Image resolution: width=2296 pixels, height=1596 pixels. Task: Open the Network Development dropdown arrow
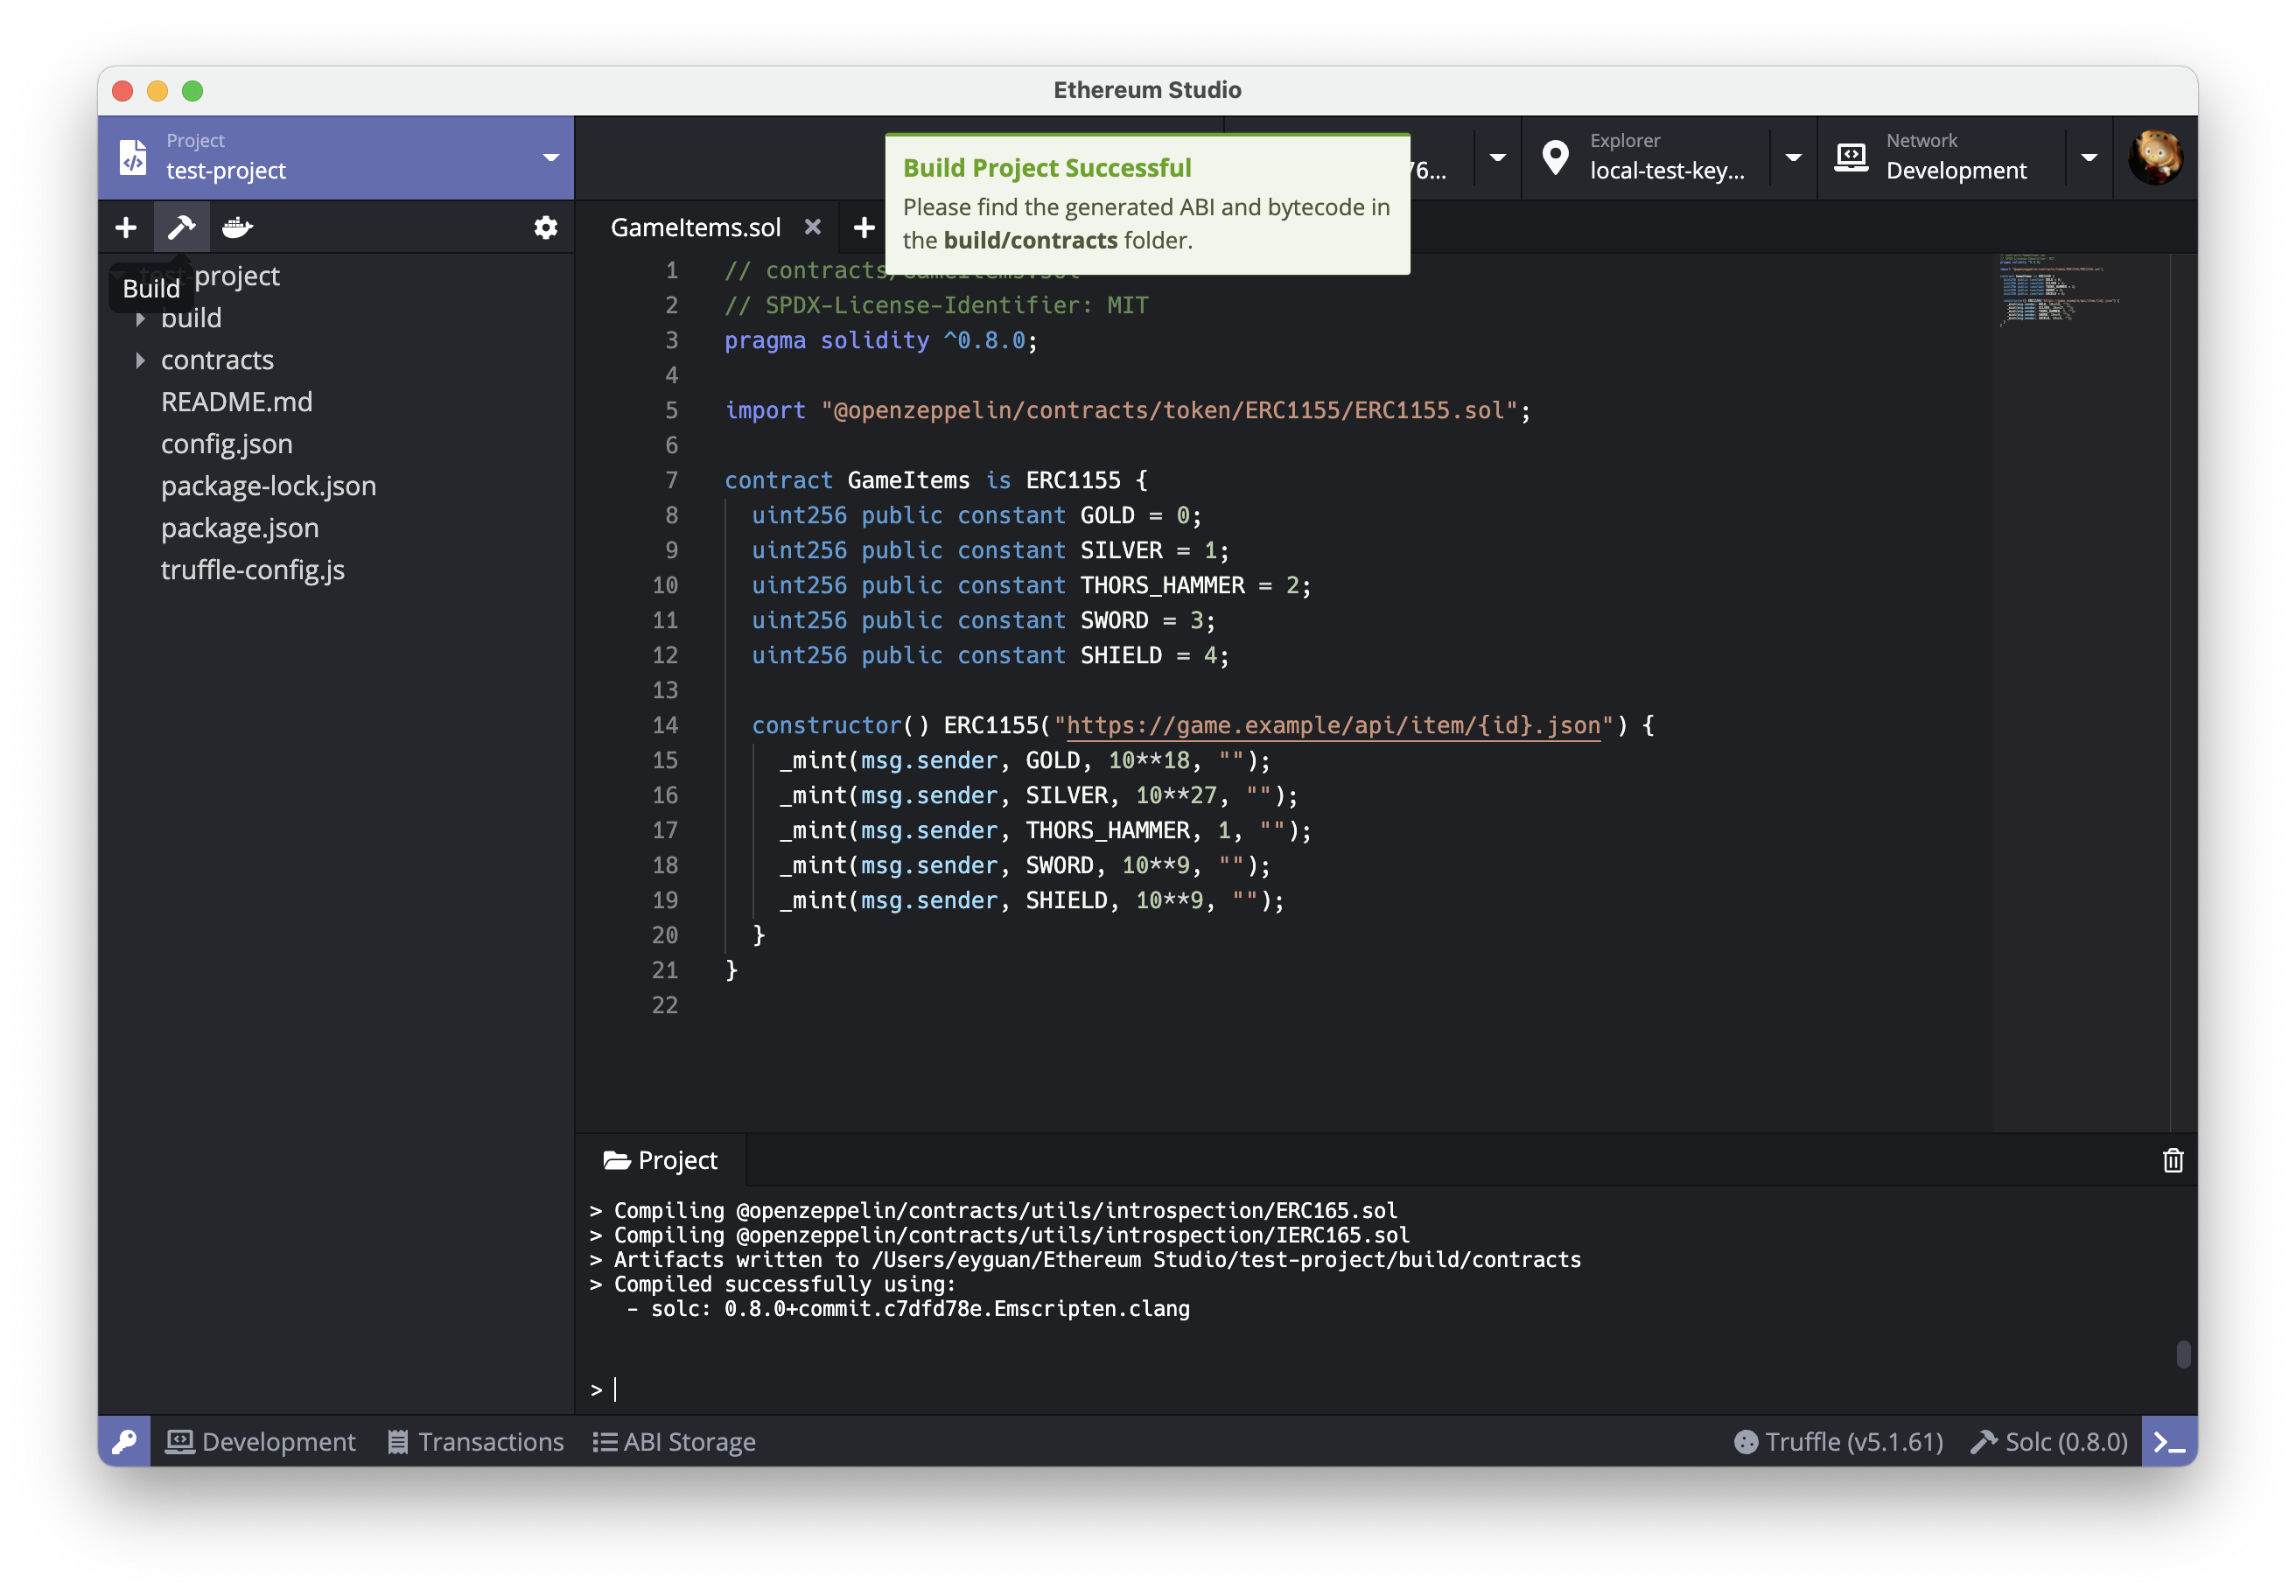(x=2089, y=158)
